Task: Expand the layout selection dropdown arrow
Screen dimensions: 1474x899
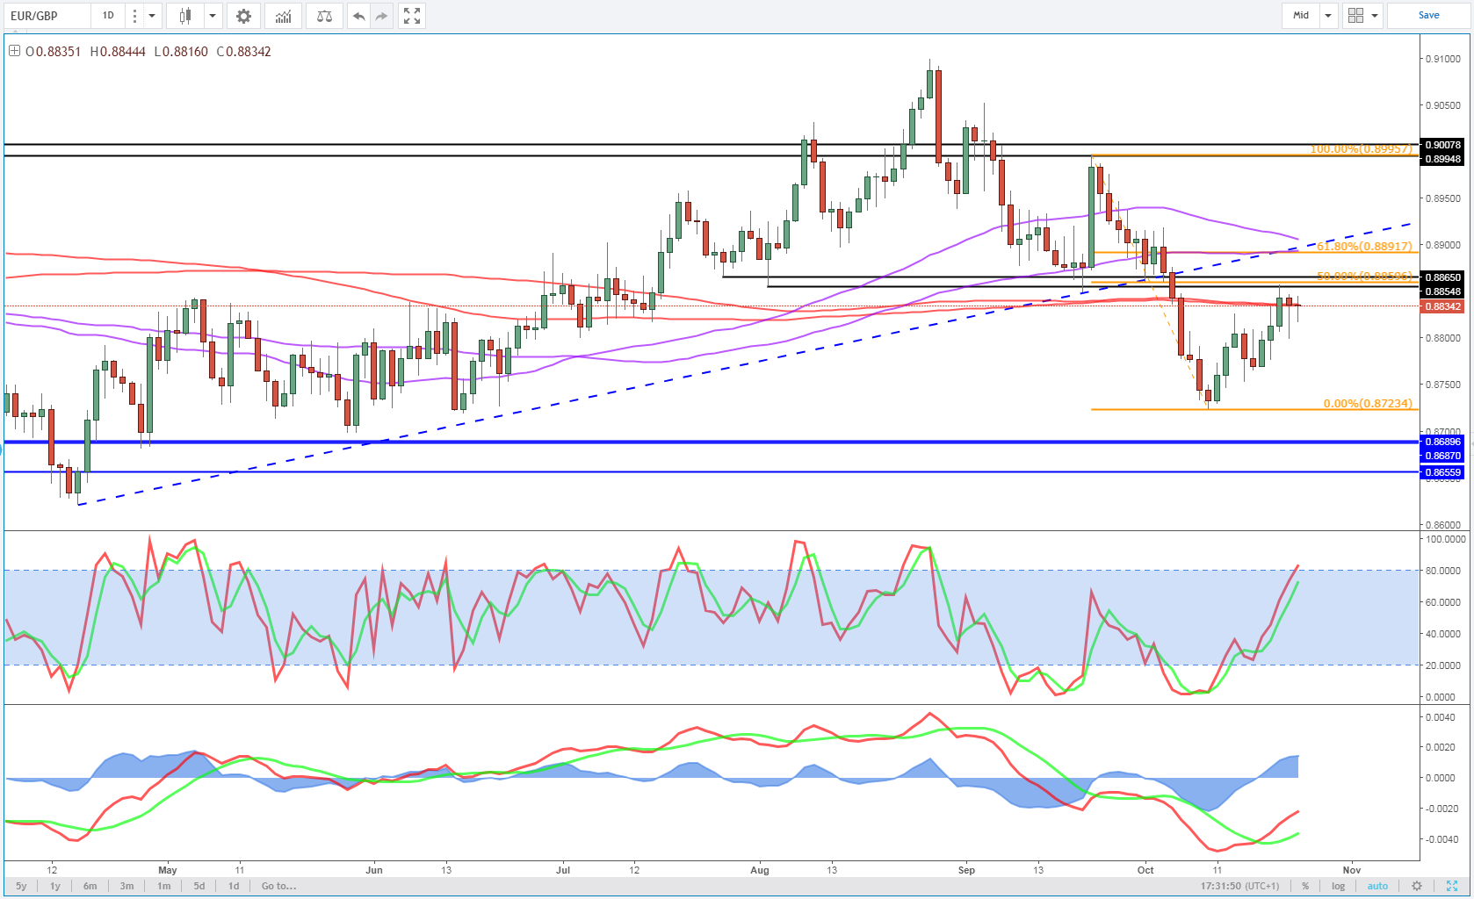Action: [x=1374, y=16]
